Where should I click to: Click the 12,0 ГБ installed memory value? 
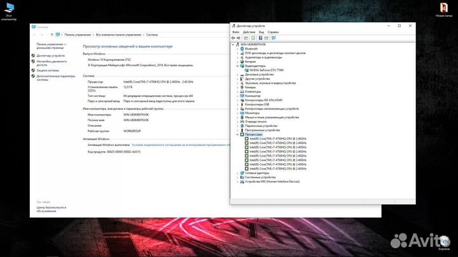point(128,87)
